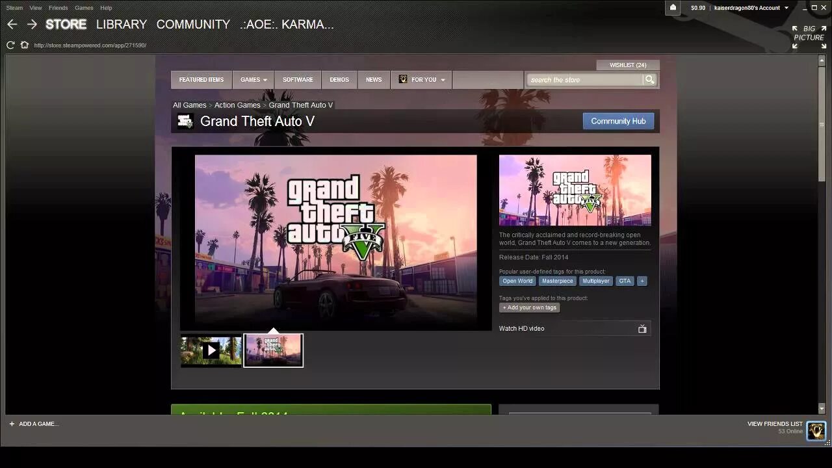This screenshot has width=832, height=468.
Task: Go forward with the right arrow
Action: pos(32,24)
